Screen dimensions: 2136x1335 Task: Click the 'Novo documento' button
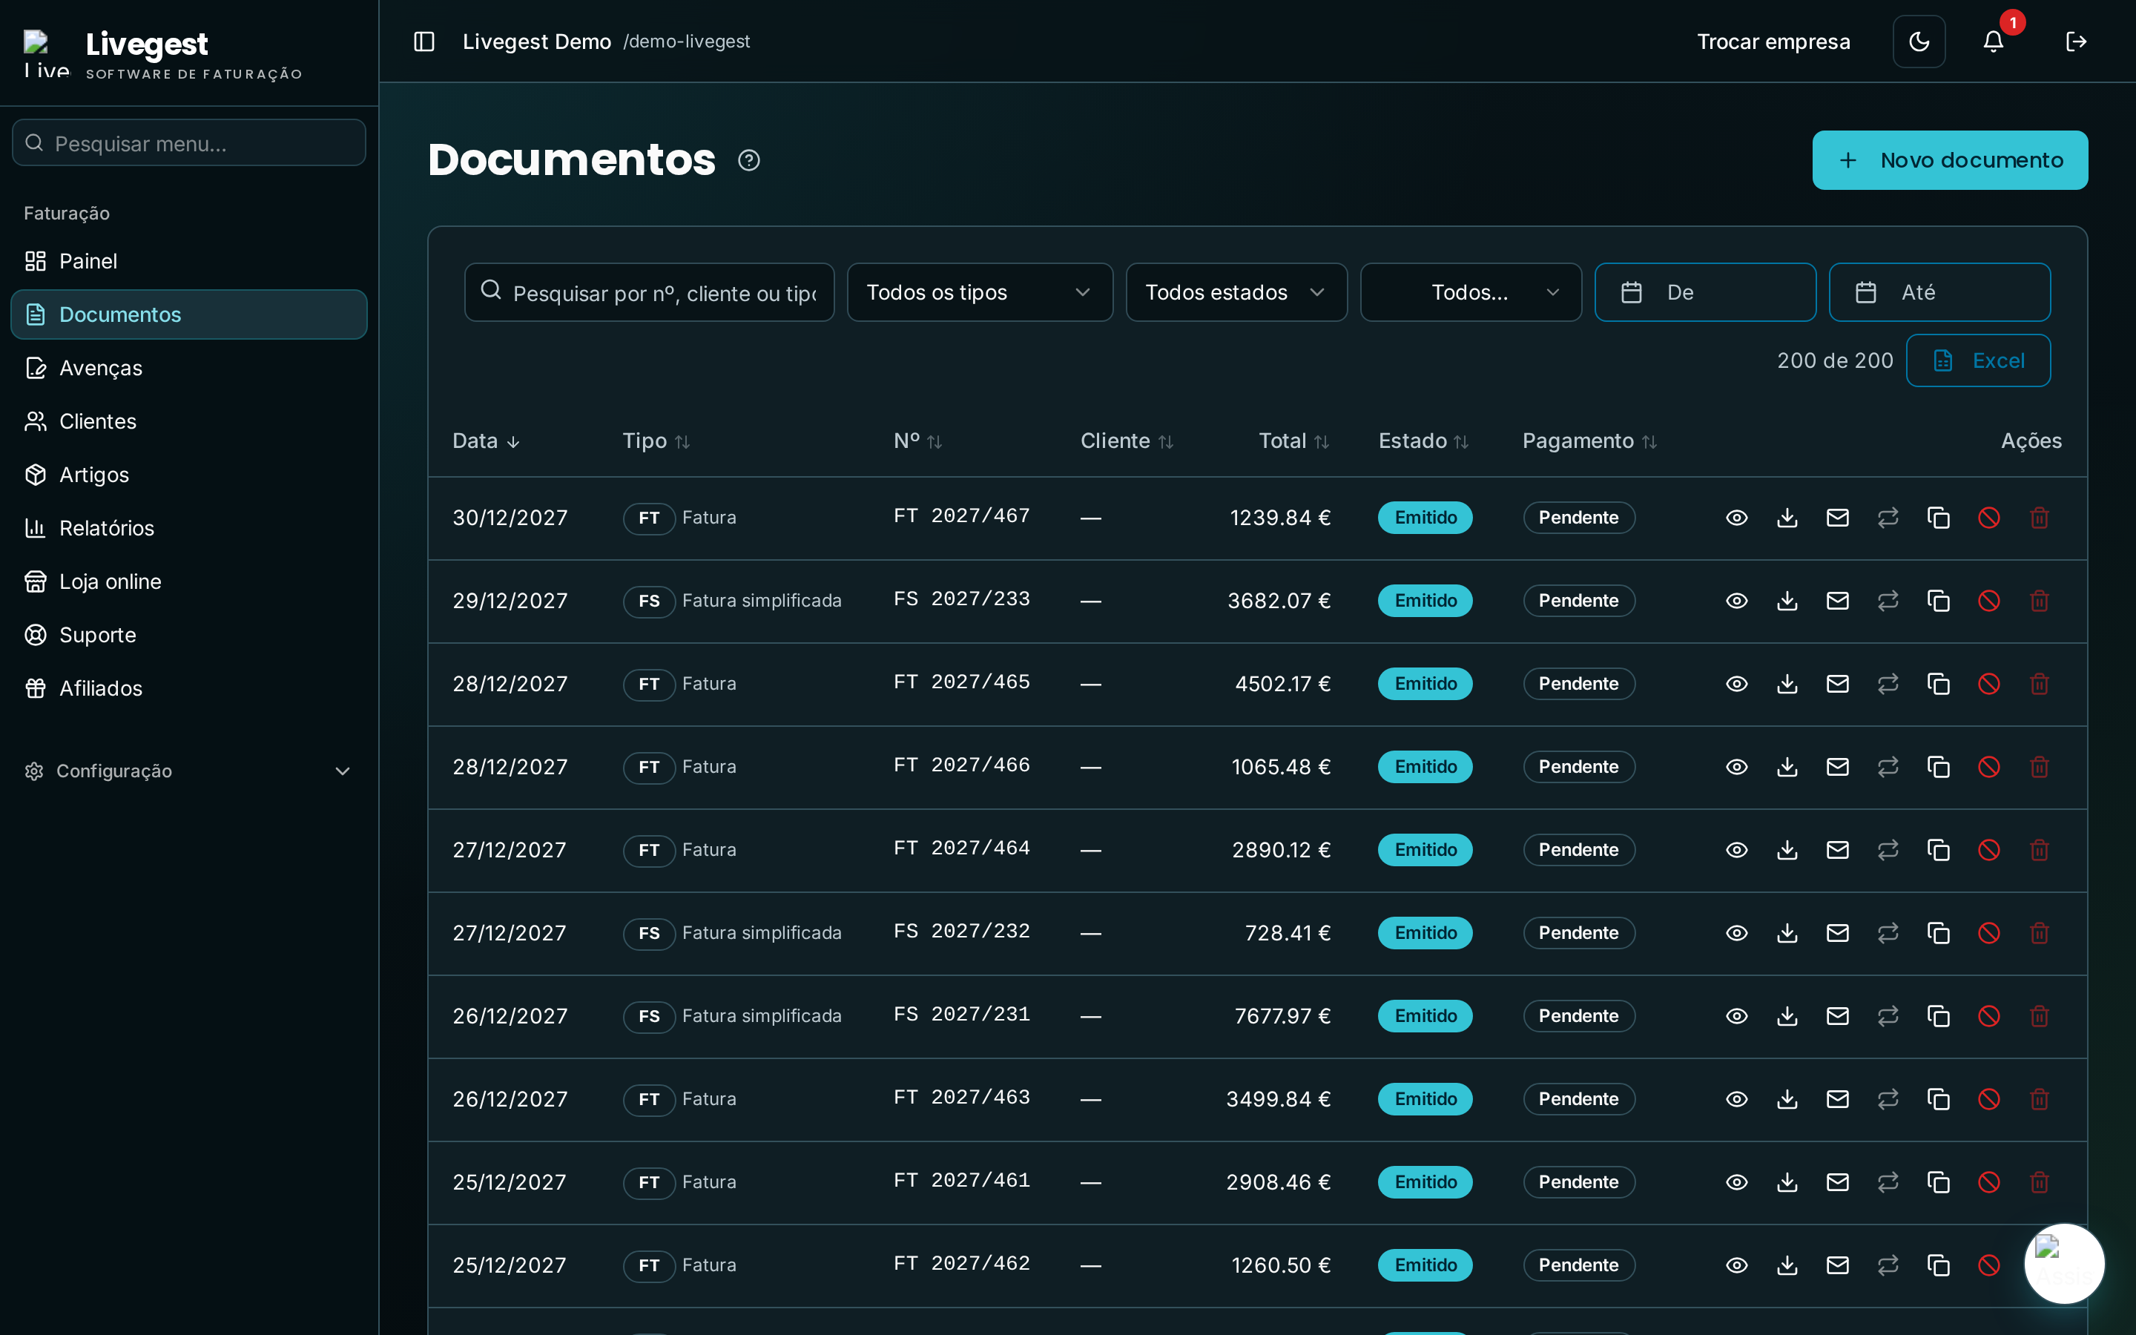coord(1950,159)
